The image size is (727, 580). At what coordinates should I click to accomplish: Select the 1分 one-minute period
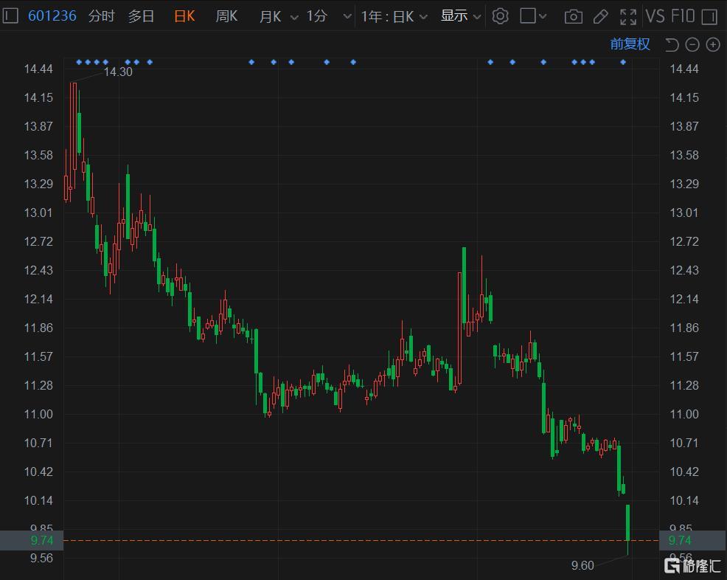[x=316, y=16]
